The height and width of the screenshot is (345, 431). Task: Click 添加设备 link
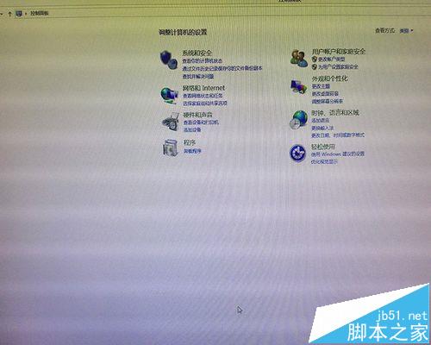pos(192,129)
